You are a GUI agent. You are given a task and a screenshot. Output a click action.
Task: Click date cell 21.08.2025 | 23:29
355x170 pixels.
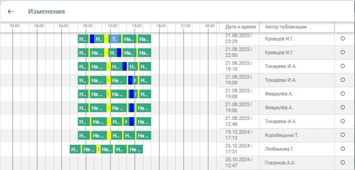coord(239,39)
